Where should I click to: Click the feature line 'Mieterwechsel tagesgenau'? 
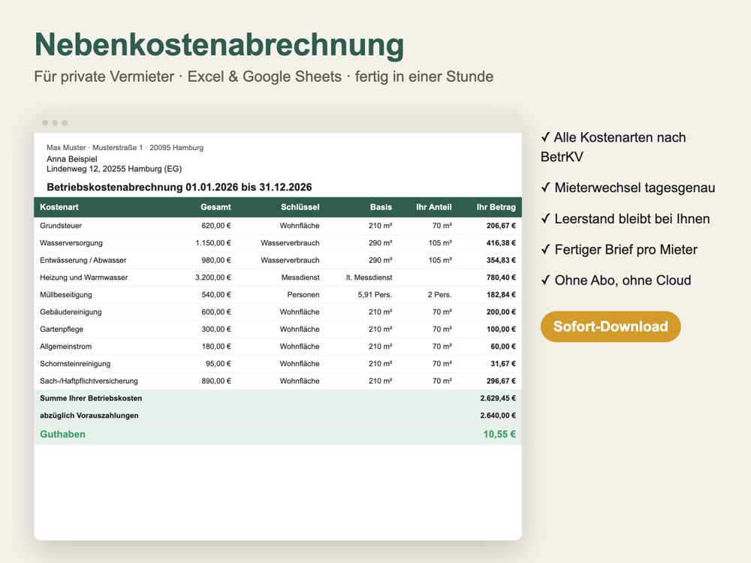(x=628, y=188)
